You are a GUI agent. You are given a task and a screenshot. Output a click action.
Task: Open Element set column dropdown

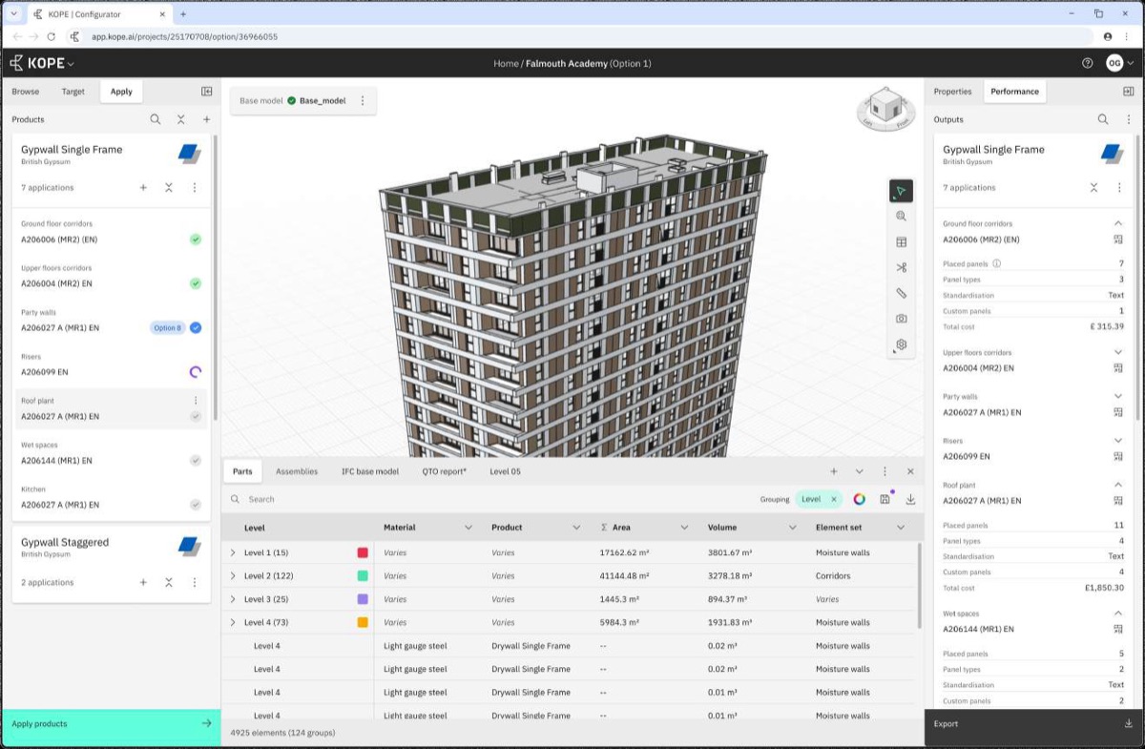tap(901, 528)
